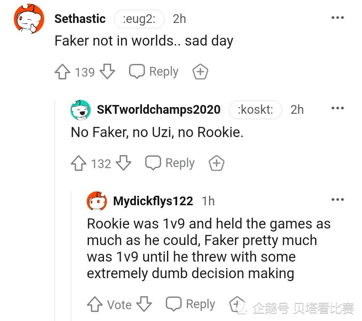Downvote SKTworldchamps2020's comment

123,164
